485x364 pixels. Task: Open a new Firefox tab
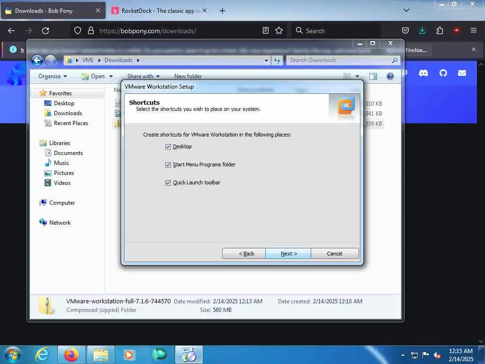[x=222, y=11]
